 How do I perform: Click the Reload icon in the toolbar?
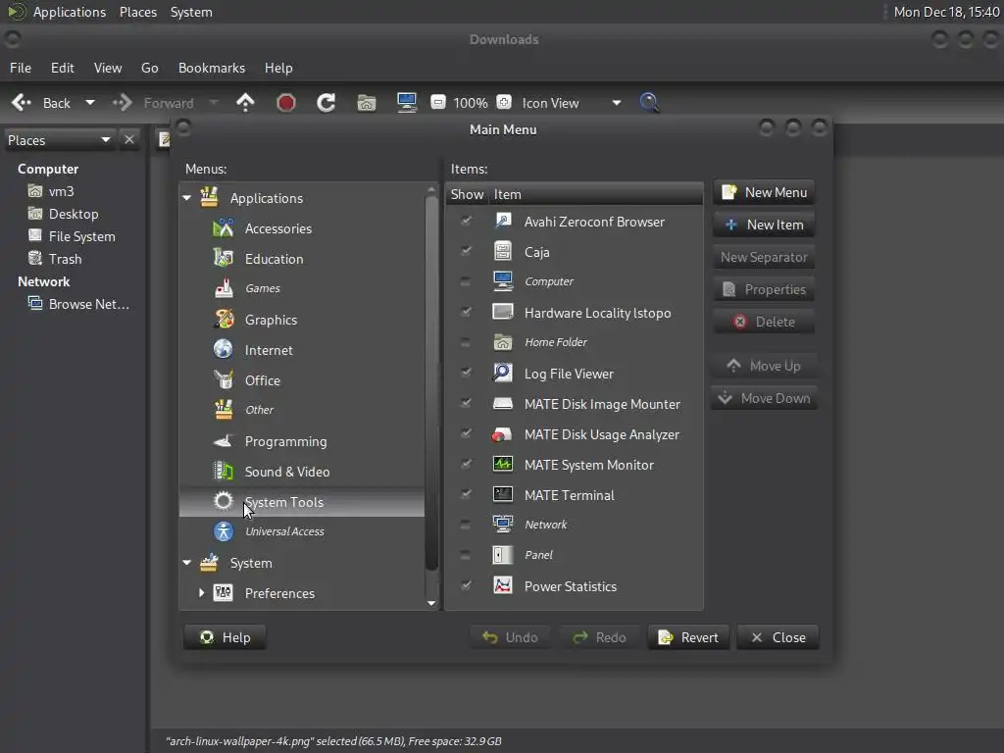tap(326, 102)
